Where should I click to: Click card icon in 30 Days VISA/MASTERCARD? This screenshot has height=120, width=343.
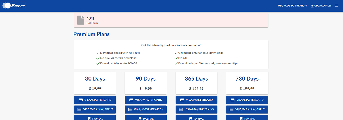[x=80, y=100]
